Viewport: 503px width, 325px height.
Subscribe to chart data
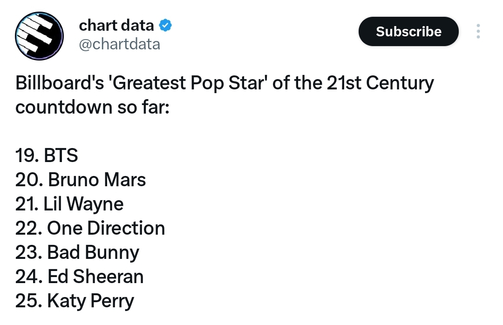[408, 32]
